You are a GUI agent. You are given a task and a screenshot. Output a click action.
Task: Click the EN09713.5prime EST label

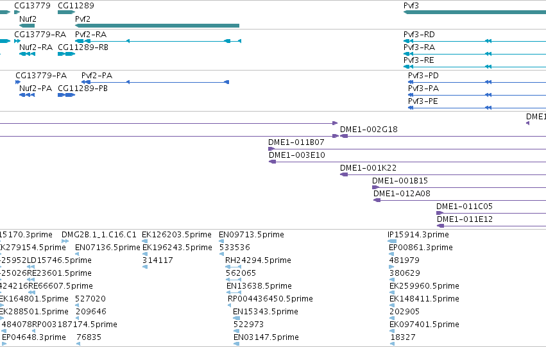(252, 235)
